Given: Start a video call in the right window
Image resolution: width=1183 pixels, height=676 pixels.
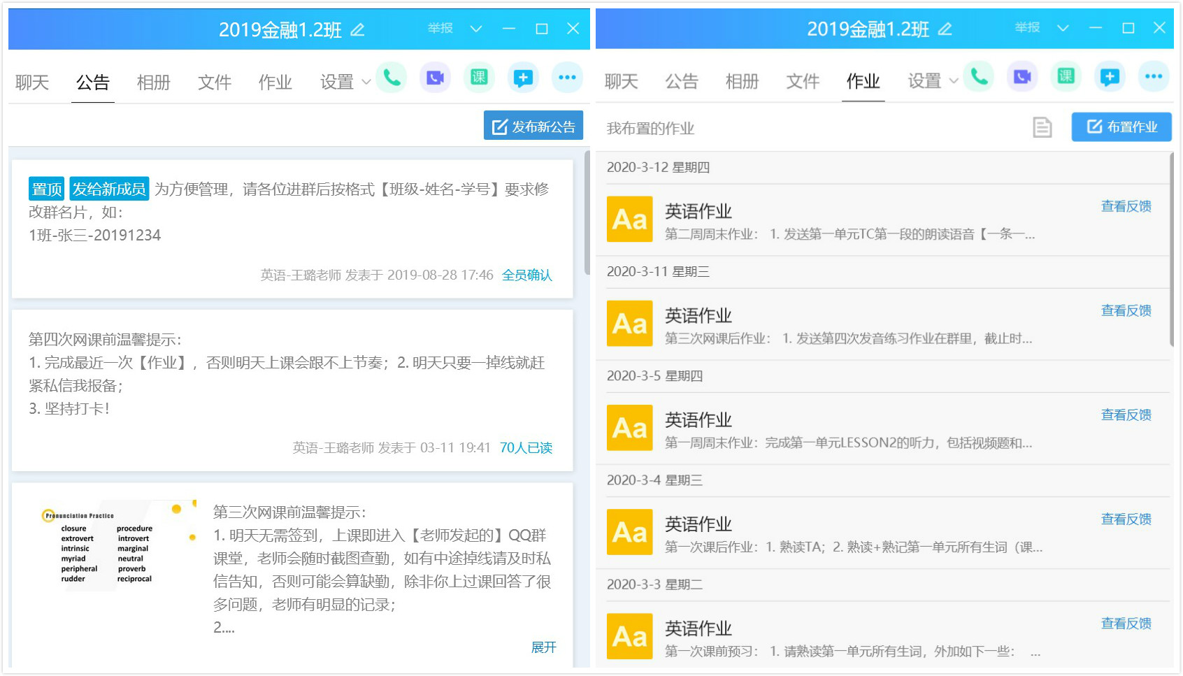Looking at the screenshot, I should tap(1022, 77).
